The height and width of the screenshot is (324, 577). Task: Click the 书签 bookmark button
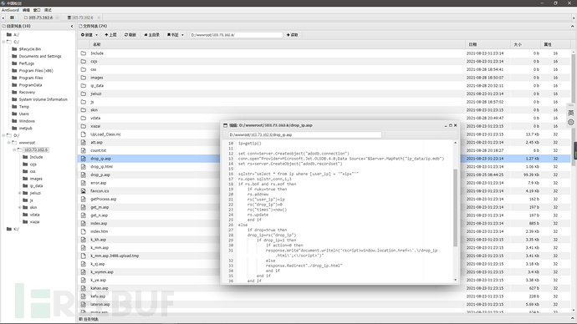pos(173,35)
